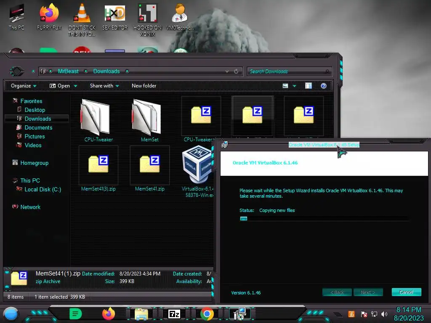Image resolution: width=431 pixels, height=323 pixels.
Task: Open 7-Zip from the taskbar
Action: pyautogui.click(x=174, y=314)
